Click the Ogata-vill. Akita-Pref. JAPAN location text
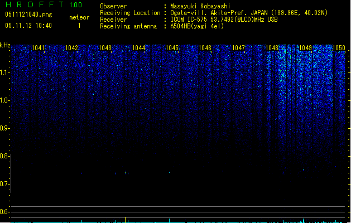 [x=249, y=13]
